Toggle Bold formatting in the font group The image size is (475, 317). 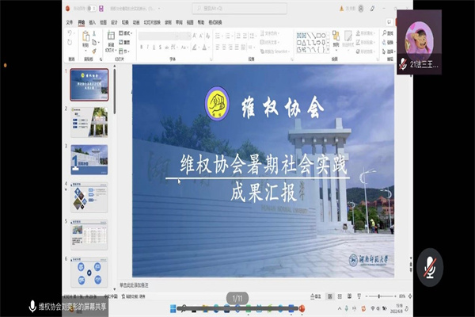141,47
